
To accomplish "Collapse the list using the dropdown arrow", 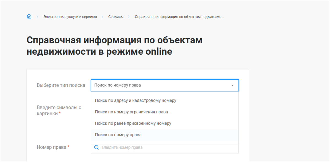I will (232, 85).
